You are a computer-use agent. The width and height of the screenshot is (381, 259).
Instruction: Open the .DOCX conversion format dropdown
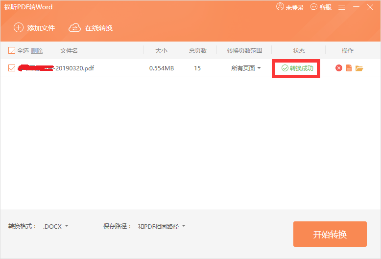(x=56, y=226)
